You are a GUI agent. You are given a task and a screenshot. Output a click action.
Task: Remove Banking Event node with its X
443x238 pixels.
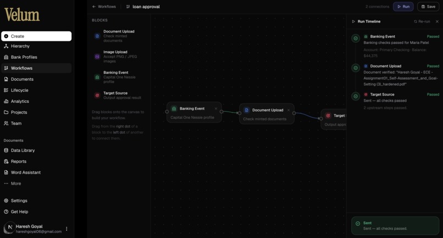[216, 108]
